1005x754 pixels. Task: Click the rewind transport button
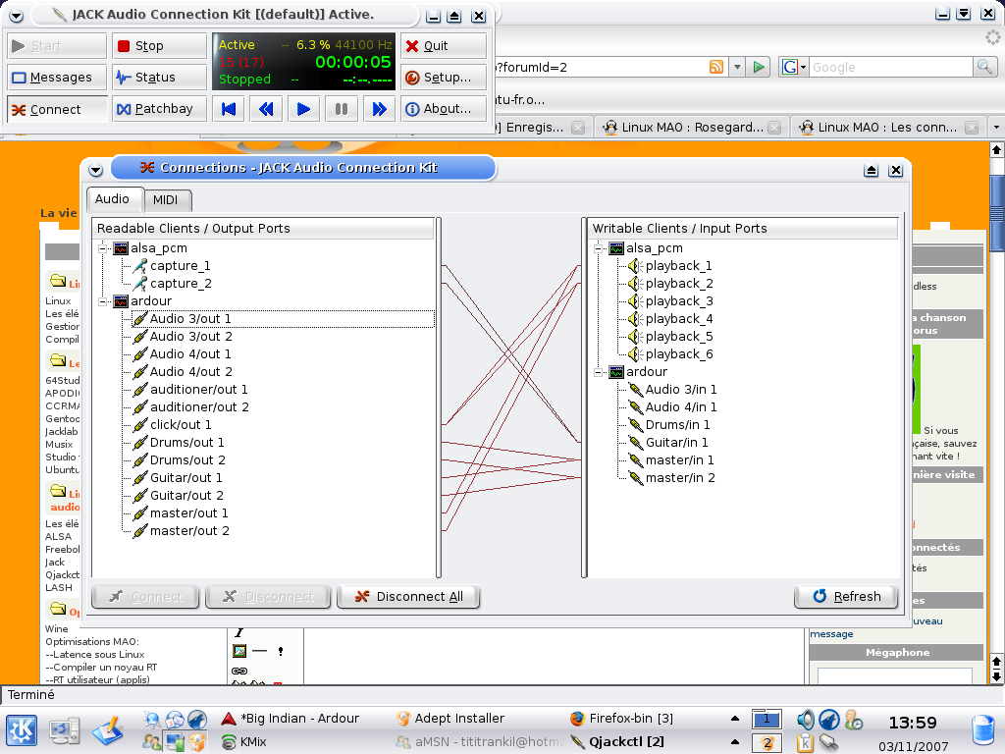[x=266, y=109]
